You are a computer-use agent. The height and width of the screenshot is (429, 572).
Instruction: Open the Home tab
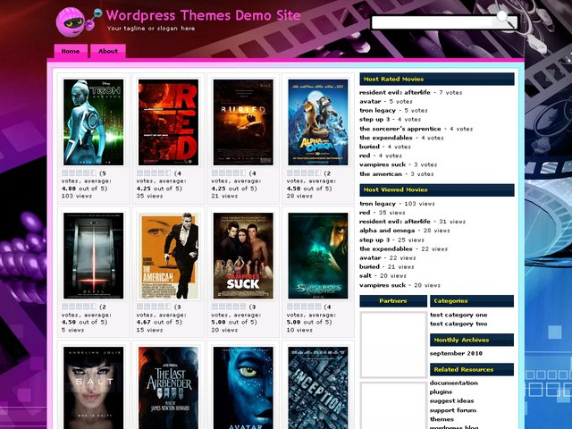click(71, 51)
